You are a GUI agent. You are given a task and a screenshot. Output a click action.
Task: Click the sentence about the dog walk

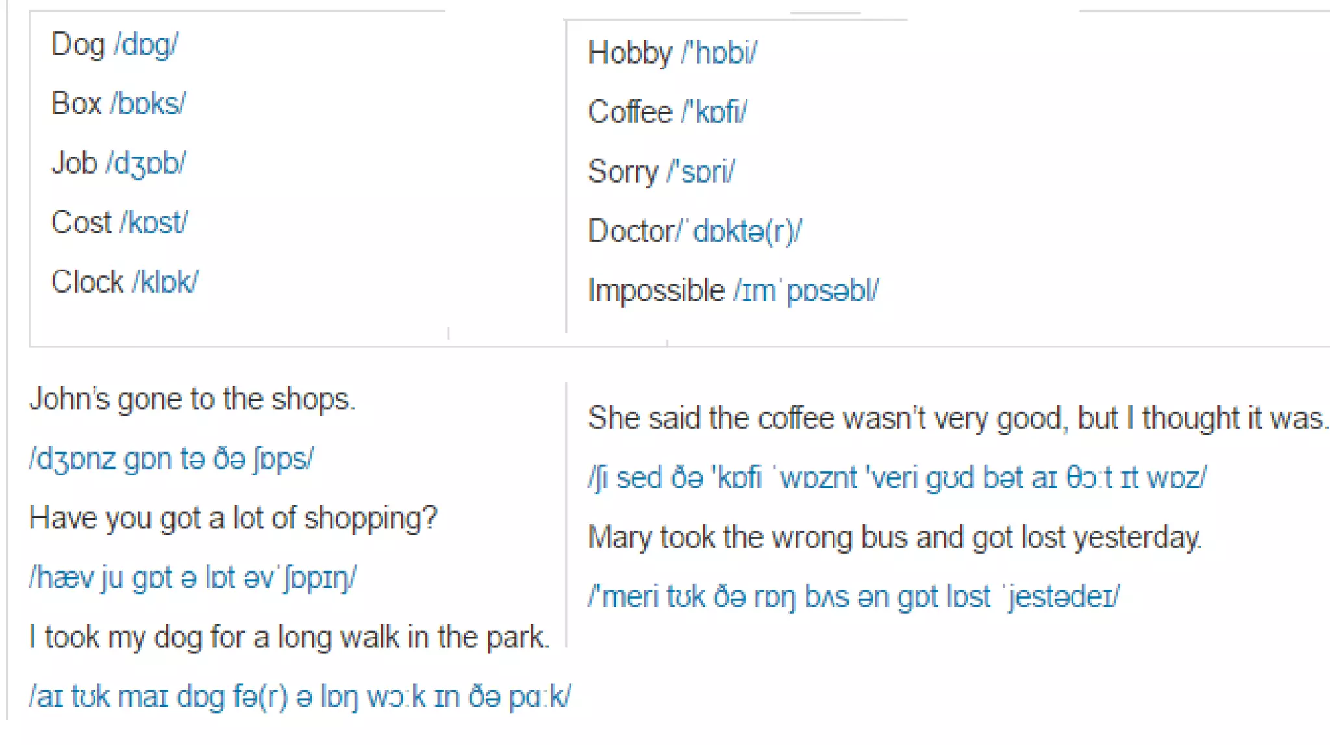[x=289, y=637]
